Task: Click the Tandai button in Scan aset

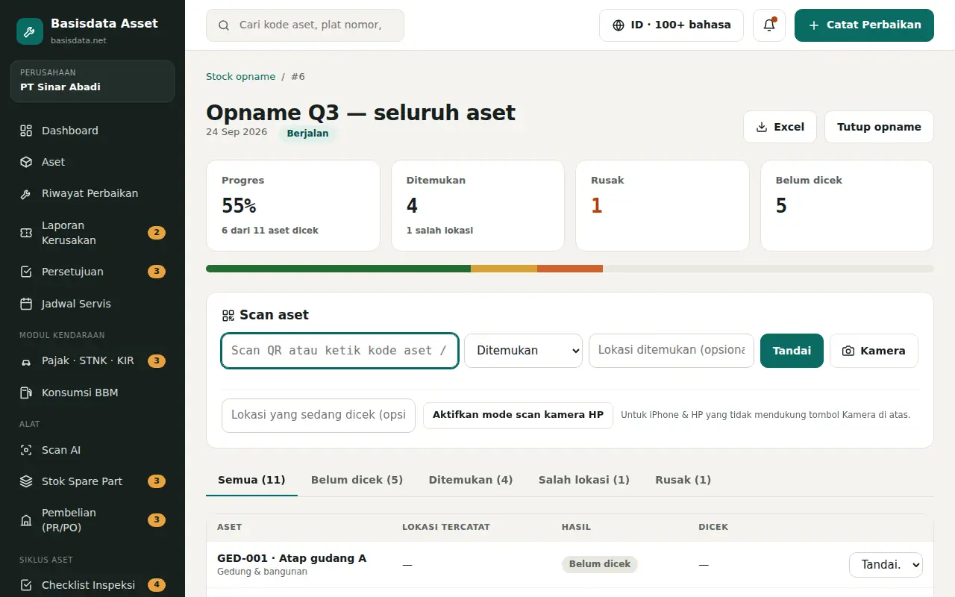Action: coord(792,351)
